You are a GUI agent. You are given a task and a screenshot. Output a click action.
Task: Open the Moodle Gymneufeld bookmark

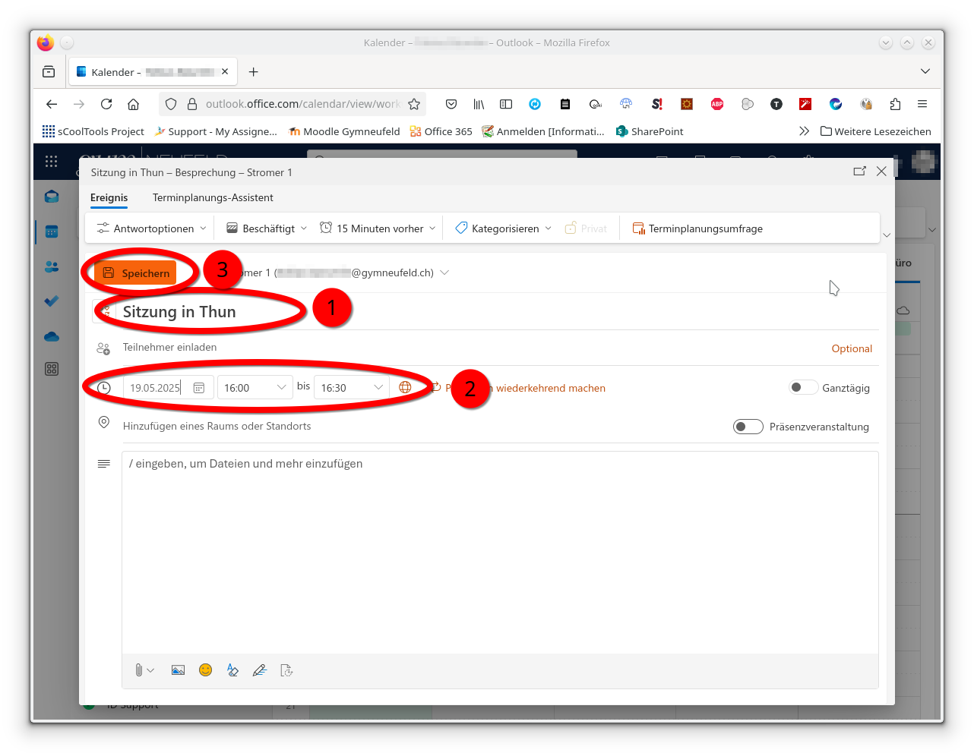point(344,131)
